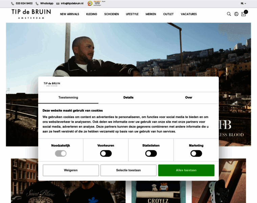Open the LIFESTYLE menu
This screenshot has height=203, width=257.
tap(132, 14)
